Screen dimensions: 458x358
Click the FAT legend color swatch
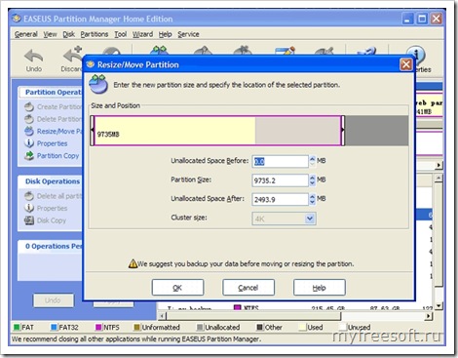click(x=17, y=327)
